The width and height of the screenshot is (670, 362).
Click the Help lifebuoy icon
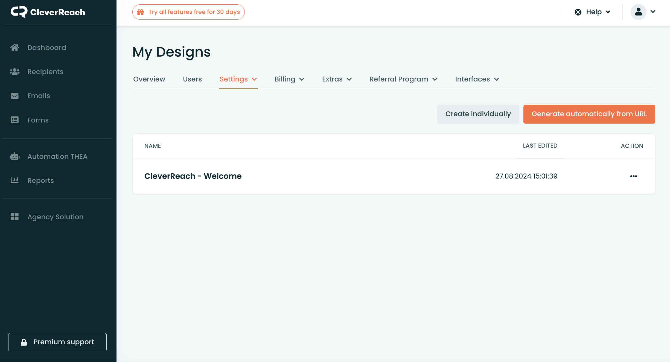tap(578, 12)
